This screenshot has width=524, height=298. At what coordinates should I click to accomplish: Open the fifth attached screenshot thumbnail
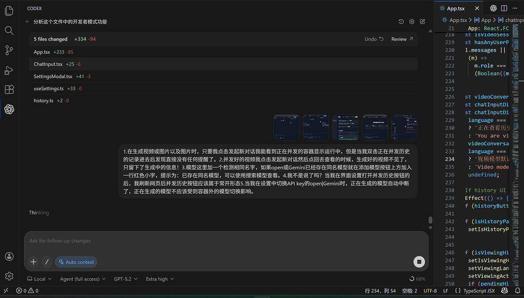(405, 127)
